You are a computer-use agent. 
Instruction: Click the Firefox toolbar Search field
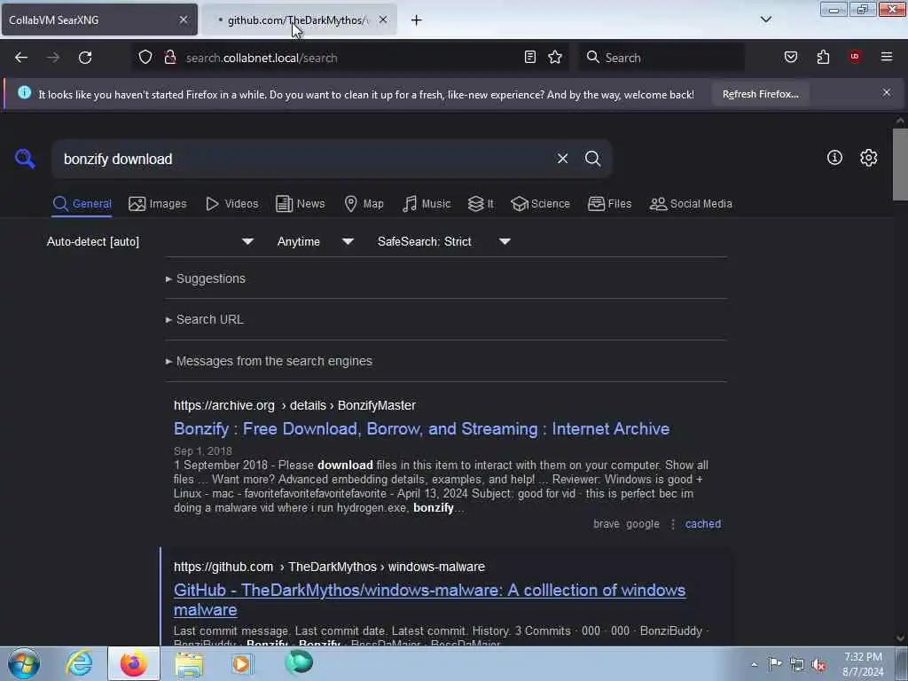(661, 58)
